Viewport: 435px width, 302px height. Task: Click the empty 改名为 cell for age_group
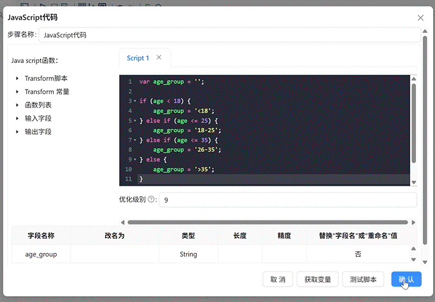coord(115,254)
